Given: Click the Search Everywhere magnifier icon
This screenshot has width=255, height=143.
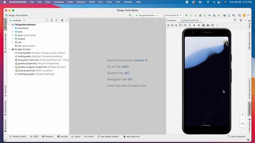Looking at the screenshot, I should (x=239, y=15).
